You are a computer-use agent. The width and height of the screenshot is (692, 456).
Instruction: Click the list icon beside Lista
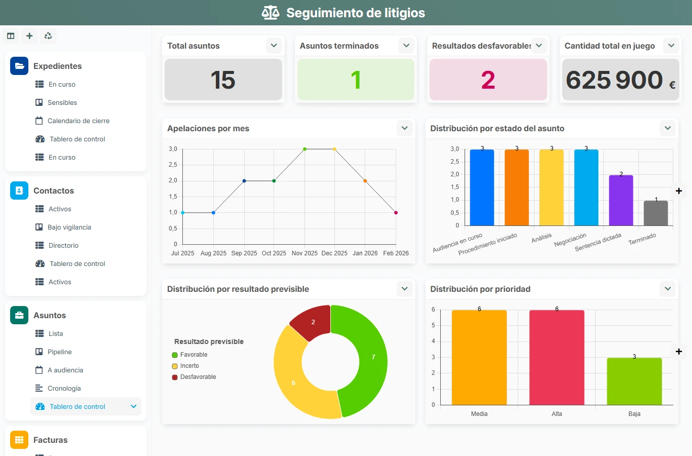[x=40, y=333]
